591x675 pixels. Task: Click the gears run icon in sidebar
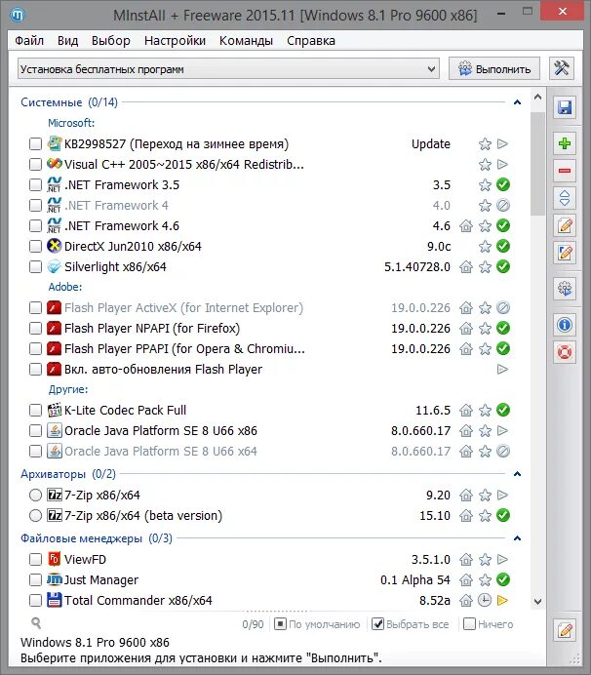pyautogui.click(x=565, y=289)
